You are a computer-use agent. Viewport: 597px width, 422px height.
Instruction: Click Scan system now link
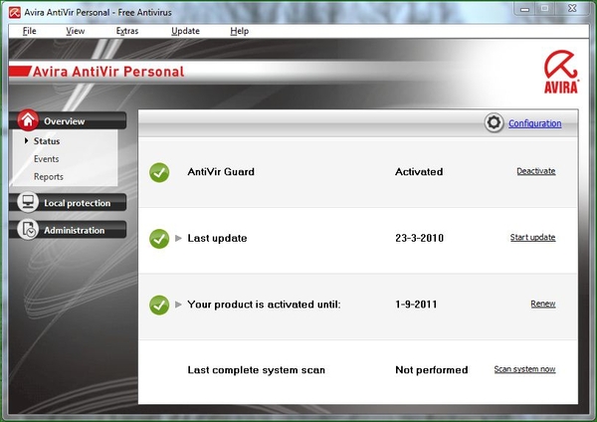(524, 369)
